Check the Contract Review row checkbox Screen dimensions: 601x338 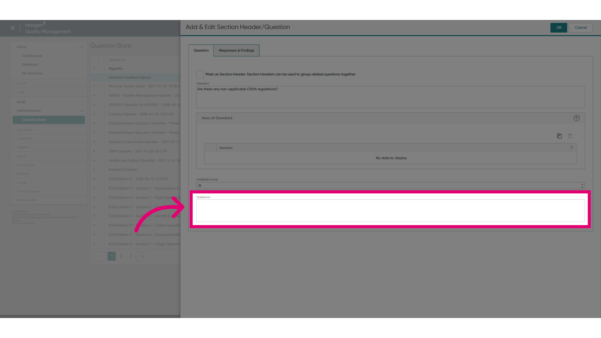point(102,114)
